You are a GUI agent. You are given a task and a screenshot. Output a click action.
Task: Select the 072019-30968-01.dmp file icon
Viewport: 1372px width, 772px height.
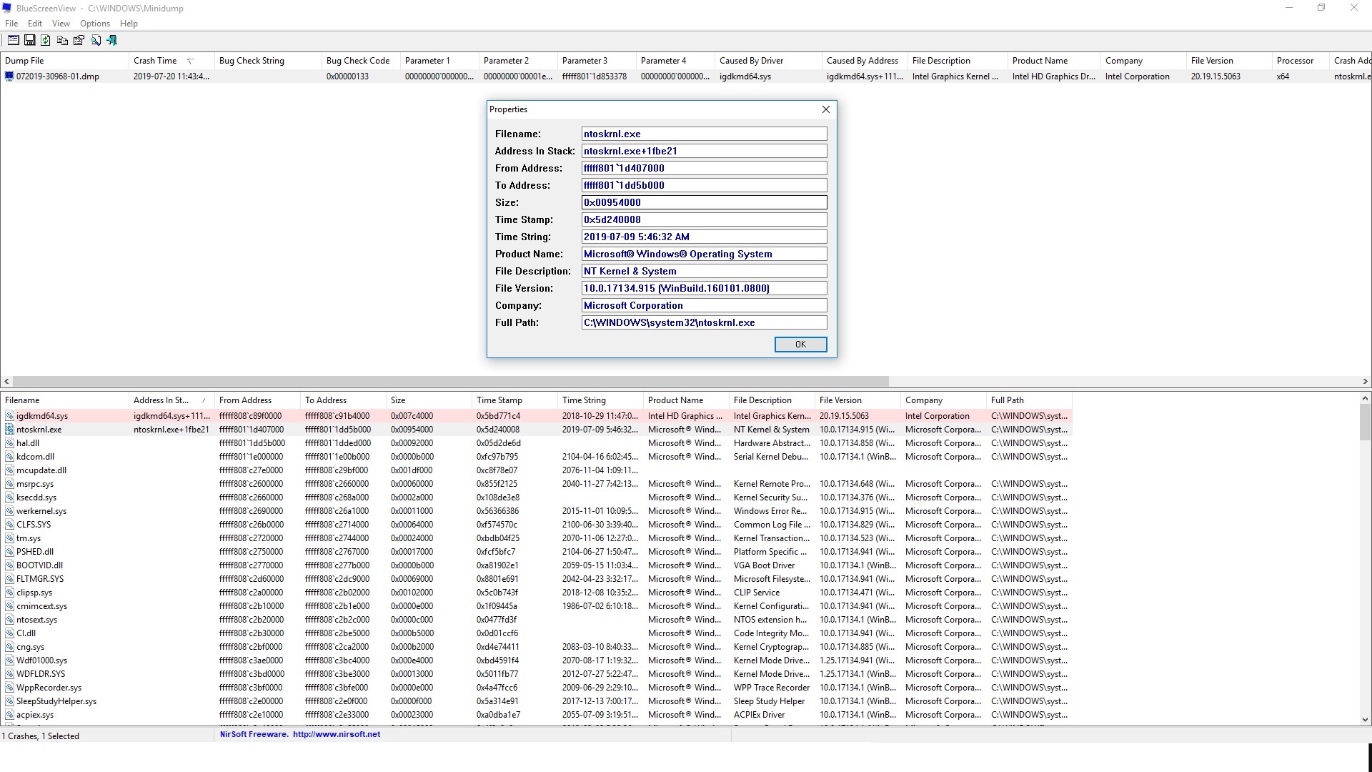(9, 76)
